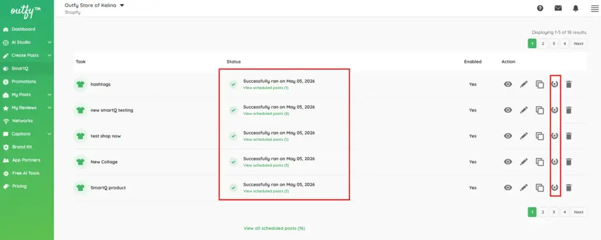
Task: Go to page 3 in top pagination
Action: (553, 43)
